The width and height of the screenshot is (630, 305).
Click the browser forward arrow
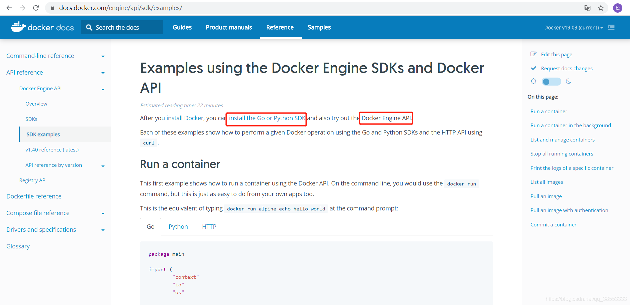click(x=22, y=8)
